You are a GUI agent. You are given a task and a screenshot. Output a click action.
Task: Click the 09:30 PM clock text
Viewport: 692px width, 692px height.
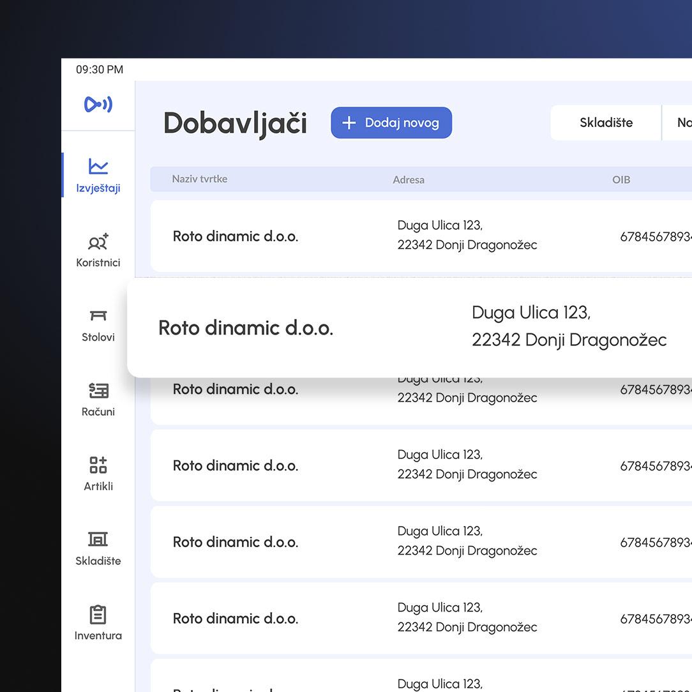coord(100,70)
